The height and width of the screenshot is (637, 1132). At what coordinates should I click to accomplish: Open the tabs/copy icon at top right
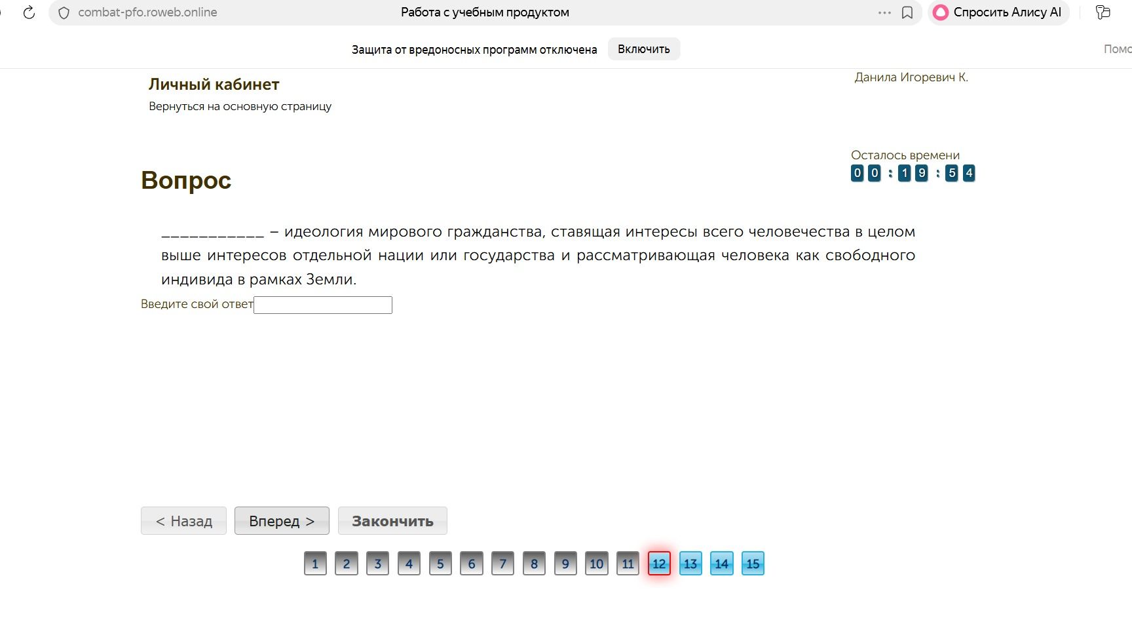click(x=1103, y=12)
